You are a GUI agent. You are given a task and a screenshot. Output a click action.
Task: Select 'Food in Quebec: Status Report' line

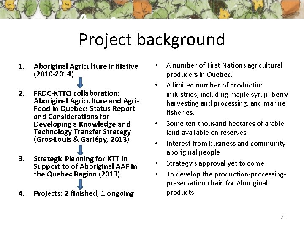click(84, 109)
